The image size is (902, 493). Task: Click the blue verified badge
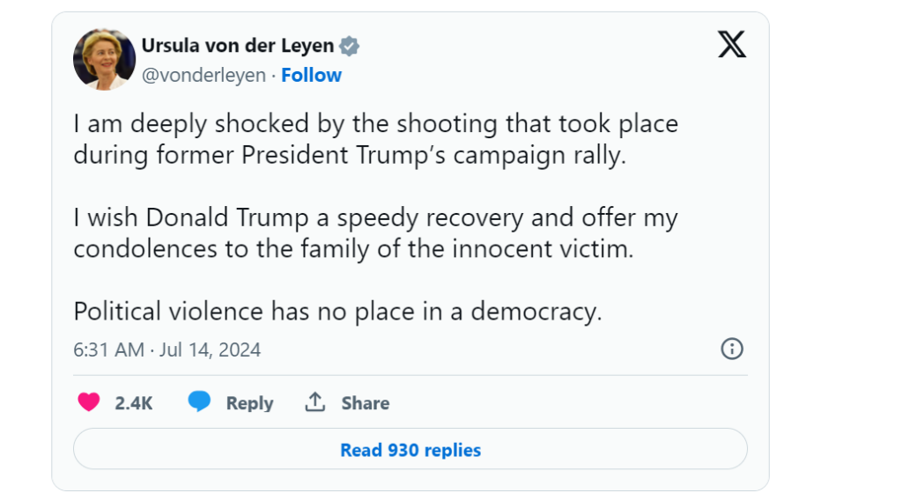(x=350, y=47)
